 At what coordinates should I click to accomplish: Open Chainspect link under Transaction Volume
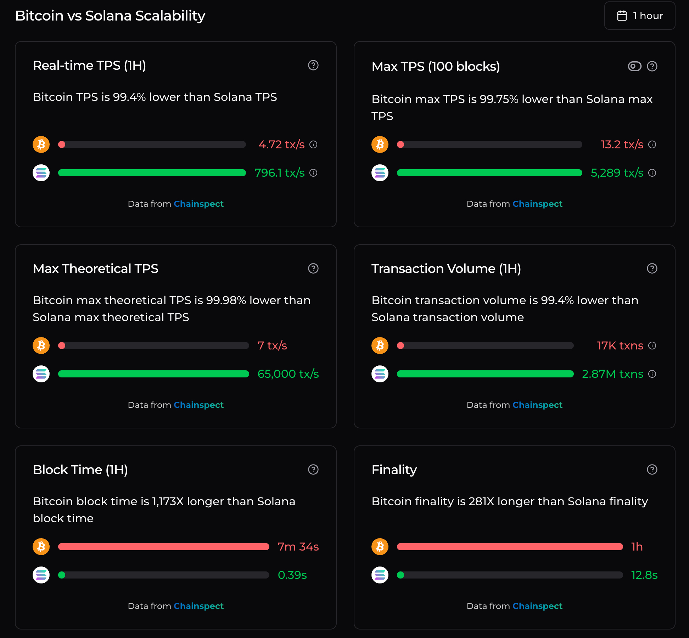click(x=538, y=405)
